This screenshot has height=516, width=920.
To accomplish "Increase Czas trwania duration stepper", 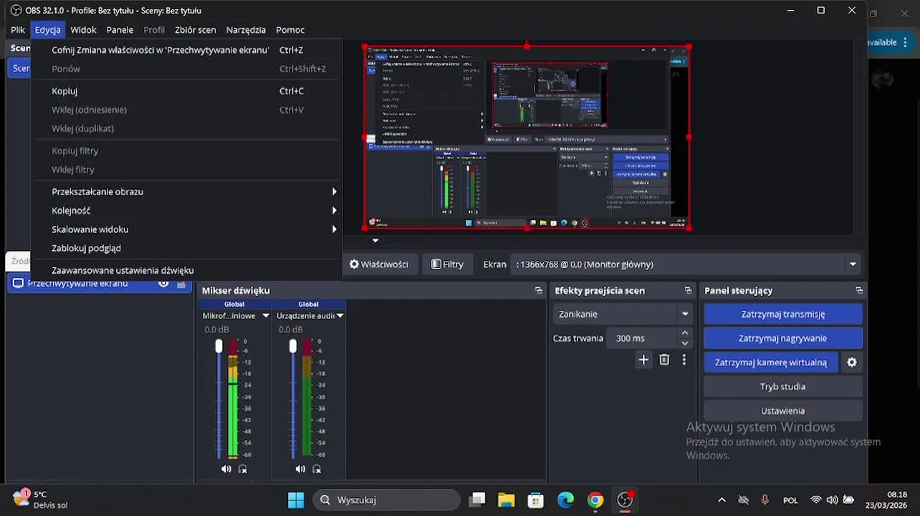I will coord(685,333).
